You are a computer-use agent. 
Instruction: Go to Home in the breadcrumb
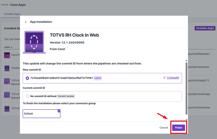(x=5, y=5)
